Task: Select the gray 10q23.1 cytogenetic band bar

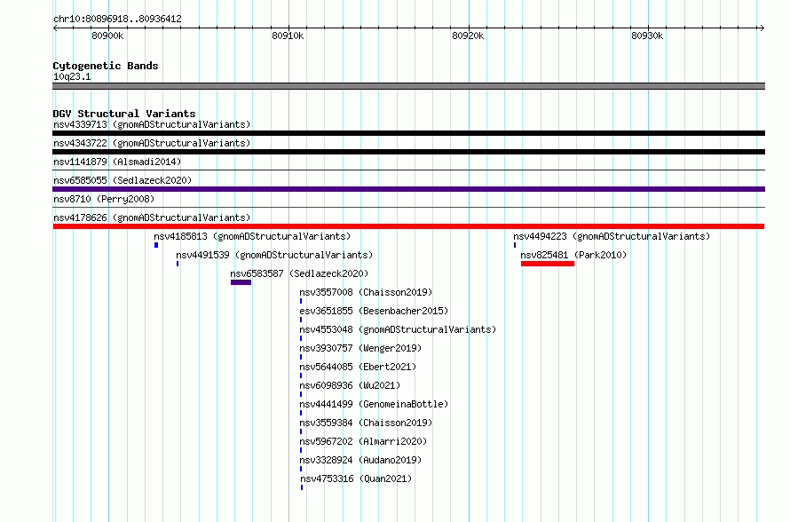Action: point(408,86)
